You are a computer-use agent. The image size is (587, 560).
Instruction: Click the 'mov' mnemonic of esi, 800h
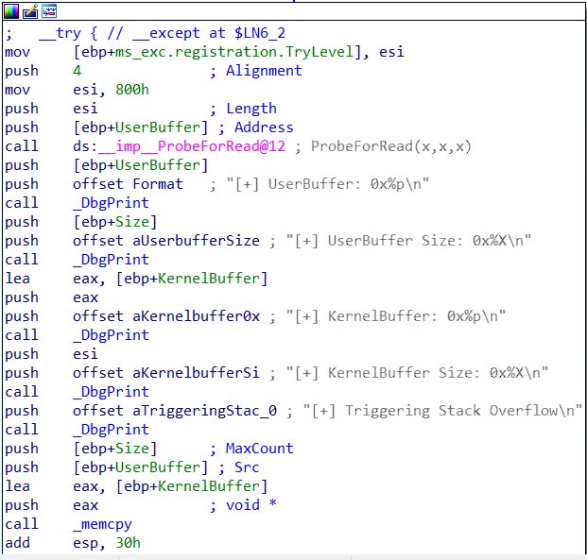click(18, 90)
